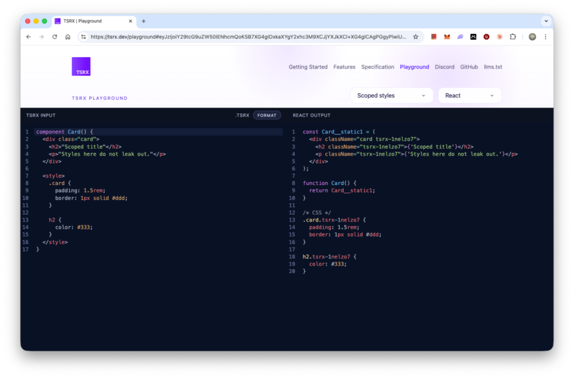Screen dimensions: 574x378
Task: Open Chrome's three-dot menu
Action: point(545,37)
